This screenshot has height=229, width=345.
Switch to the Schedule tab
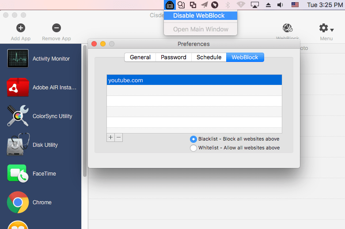[209, 57]
